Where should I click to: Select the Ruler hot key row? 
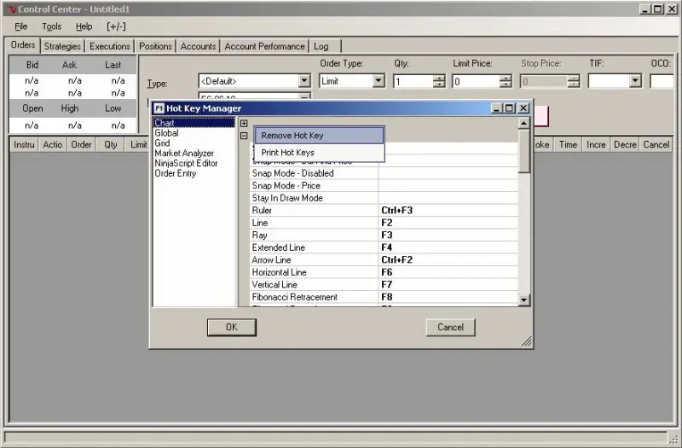(384, 210)
